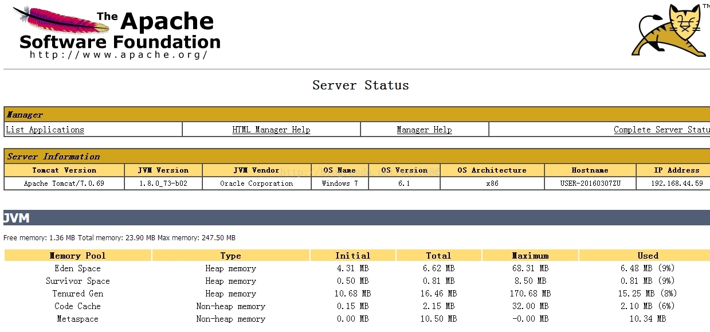Click the OS Architecture column header
Screen dimensions: 710x332
click(492, 170)
